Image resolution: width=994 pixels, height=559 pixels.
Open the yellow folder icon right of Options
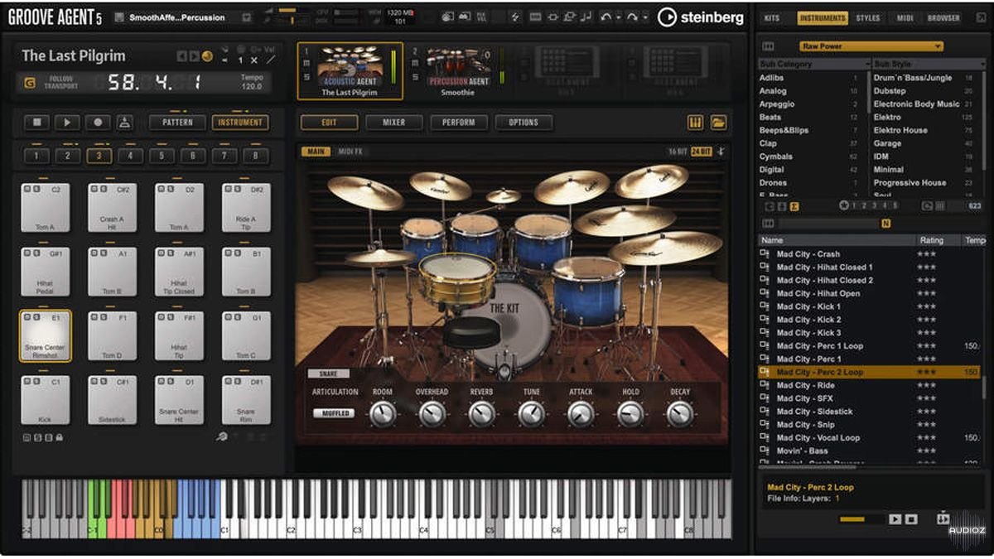(717, 123)
